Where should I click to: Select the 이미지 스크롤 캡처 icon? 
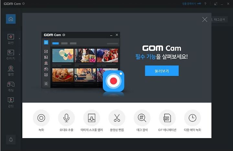tap(92, 118)
